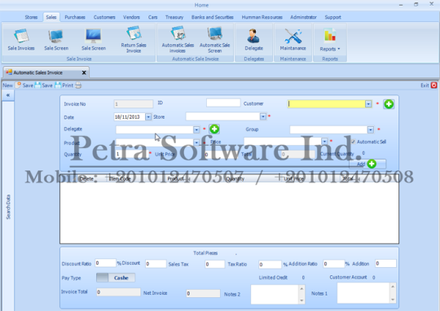Open the Reports dropdown icon
The height and width of the screenshot is (311, 440).
[330, 40]
